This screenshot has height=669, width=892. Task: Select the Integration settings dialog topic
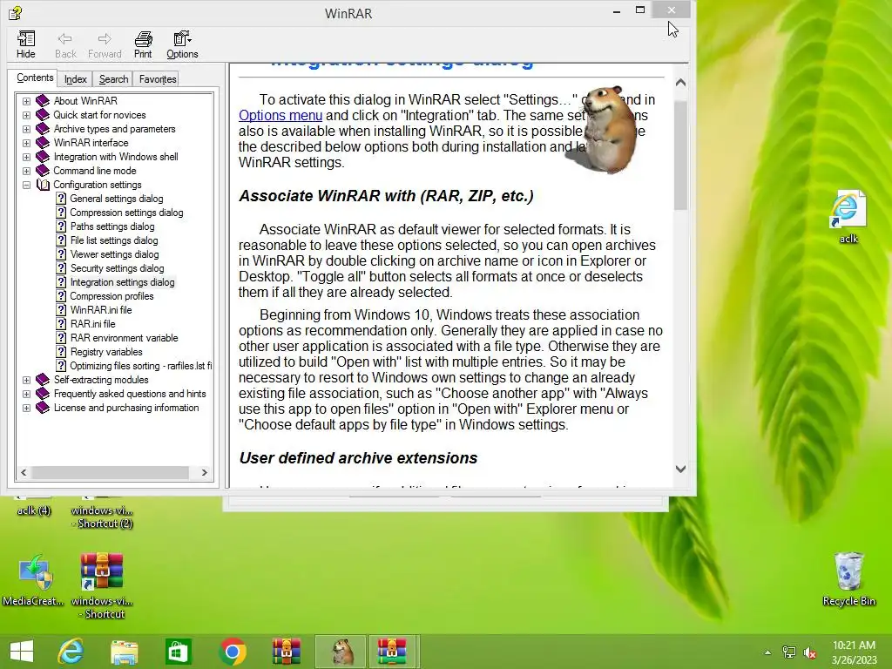pyautogui.click(x=122, y=282)
